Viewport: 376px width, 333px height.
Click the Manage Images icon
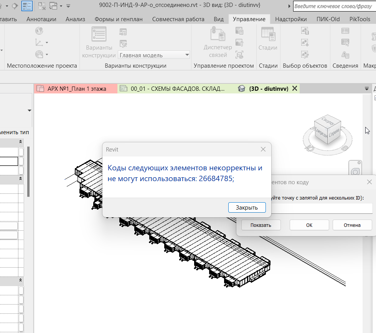(x=239, y=31)
